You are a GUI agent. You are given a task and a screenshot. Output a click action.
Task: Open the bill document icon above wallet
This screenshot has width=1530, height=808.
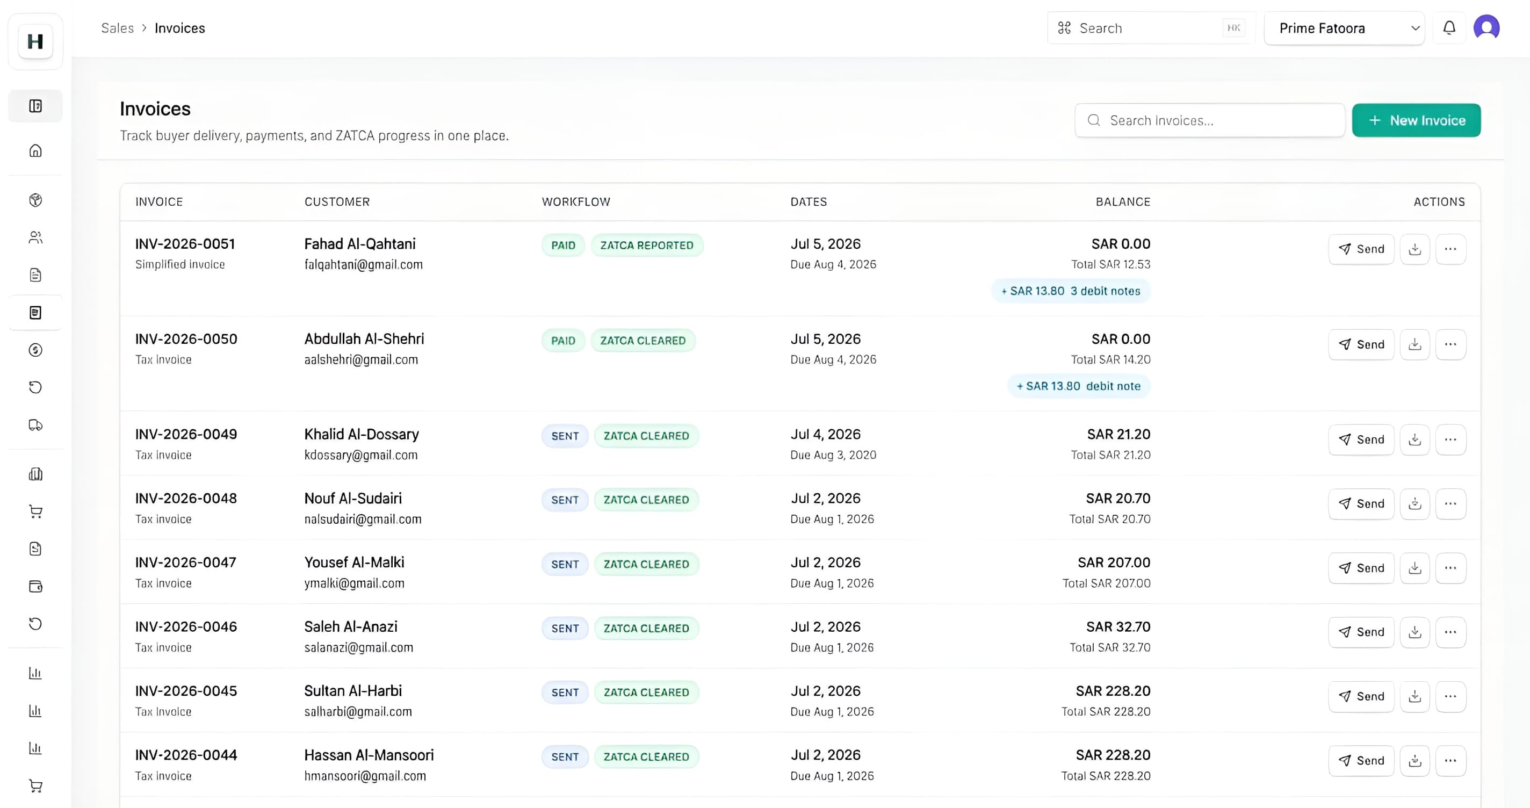(35, 549)
